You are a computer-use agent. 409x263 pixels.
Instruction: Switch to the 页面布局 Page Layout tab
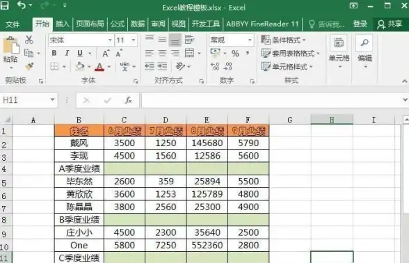90,24
